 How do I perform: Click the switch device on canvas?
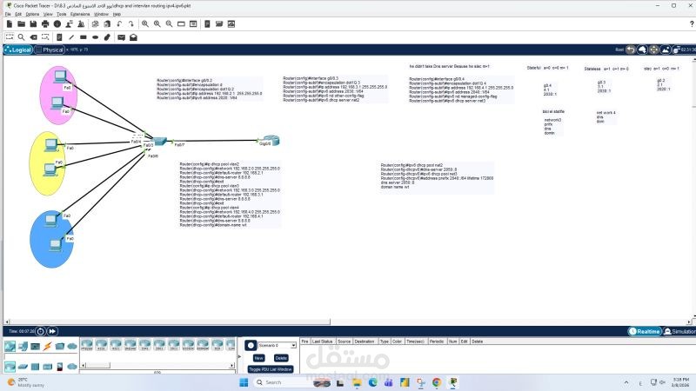pyautogui.click(x=159, y=142)
